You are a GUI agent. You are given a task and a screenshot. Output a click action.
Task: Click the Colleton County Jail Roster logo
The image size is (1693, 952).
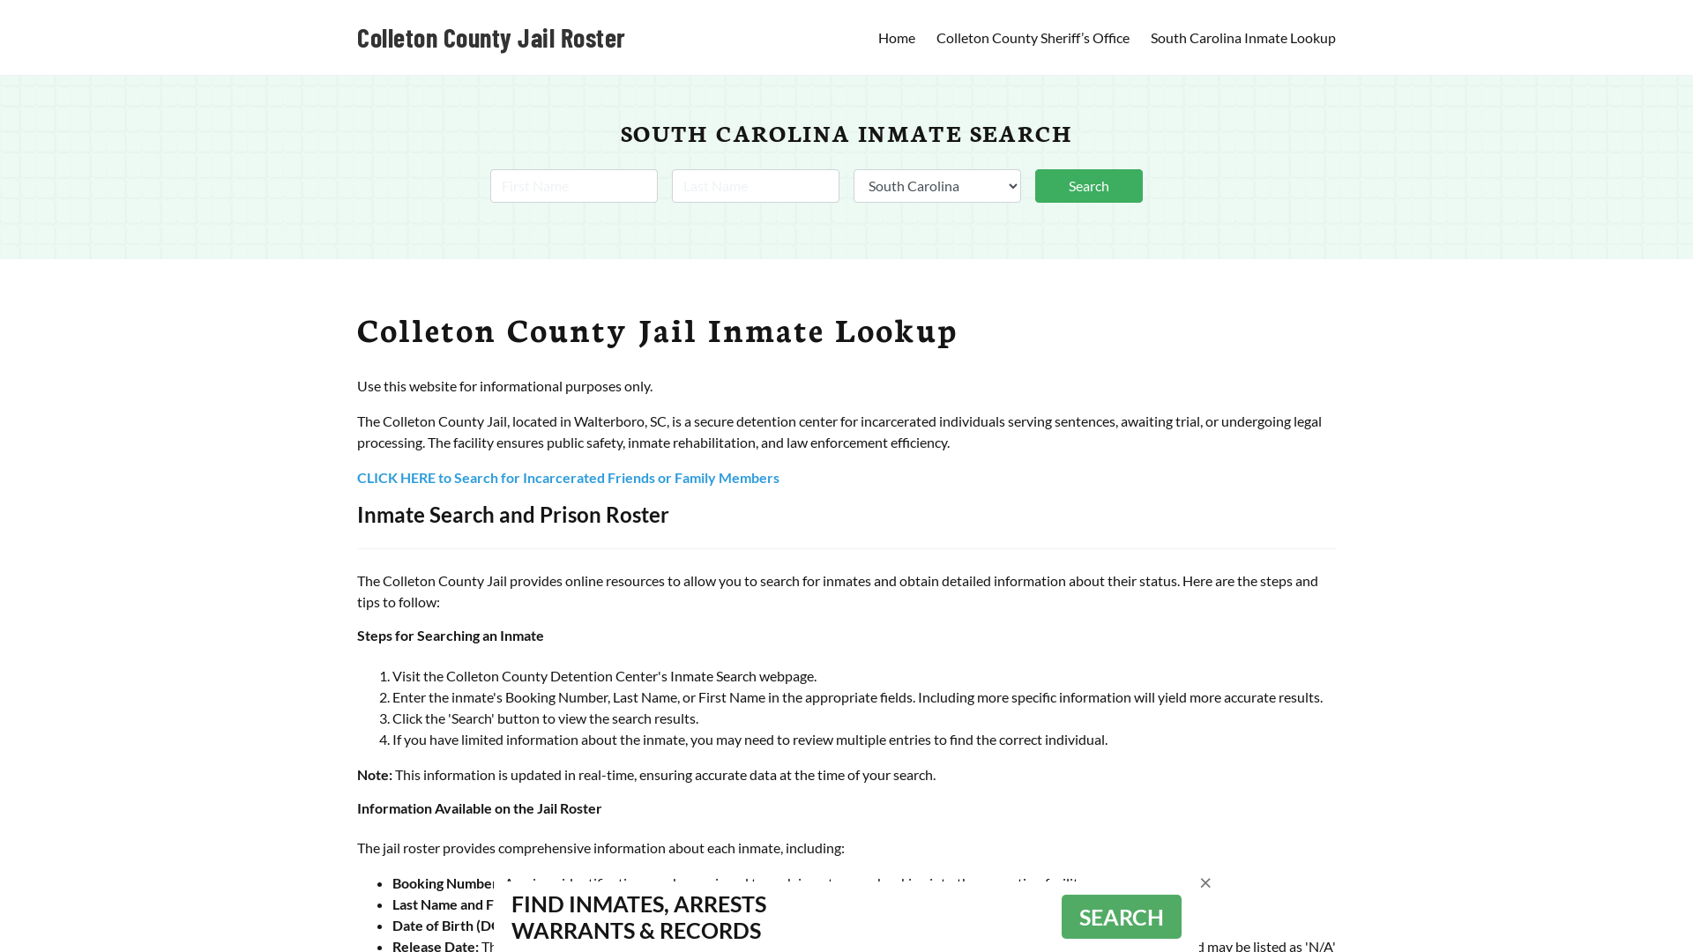tap(490, 37)
